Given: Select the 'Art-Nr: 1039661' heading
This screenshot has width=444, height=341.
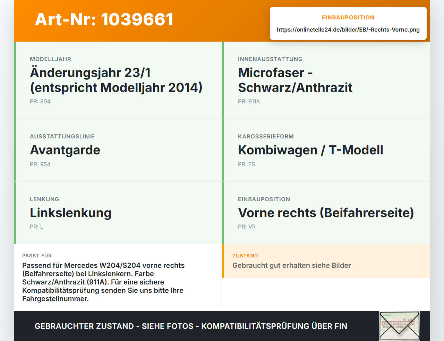Looking at the screenshot, I should point(104,19).
